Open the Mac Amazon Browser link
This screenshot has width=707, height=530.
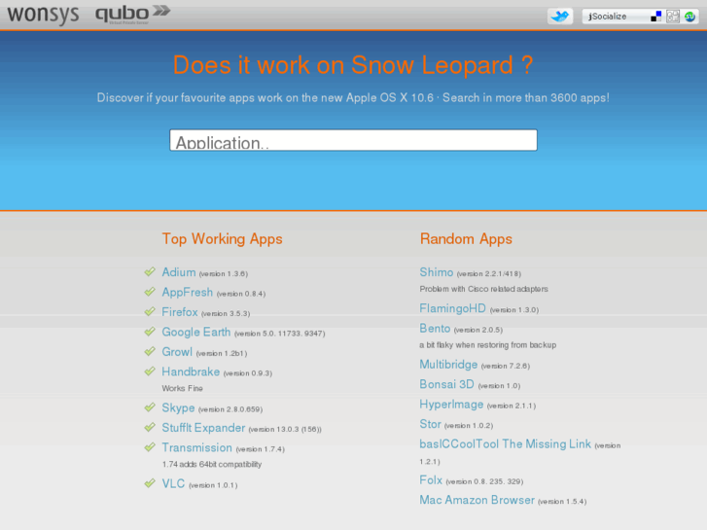point(477,500)
